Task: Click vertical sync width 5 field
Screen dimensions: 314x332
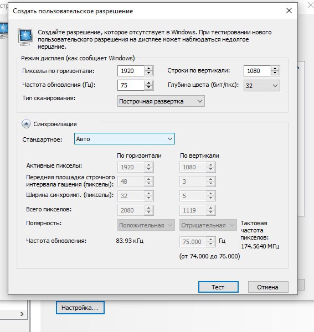Action: tap(193, 196)
